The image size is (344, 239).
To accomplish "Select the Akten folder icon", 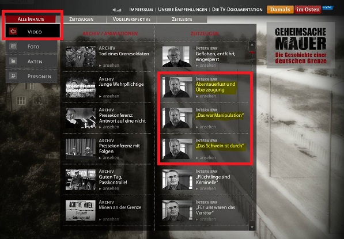I will (x=13, y=61).
